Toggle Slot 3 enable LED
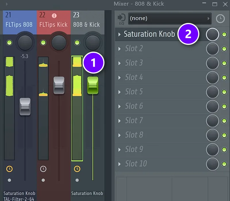Image resolution: width=230 pixels, height=201 pixels. [x=224, y=63]
